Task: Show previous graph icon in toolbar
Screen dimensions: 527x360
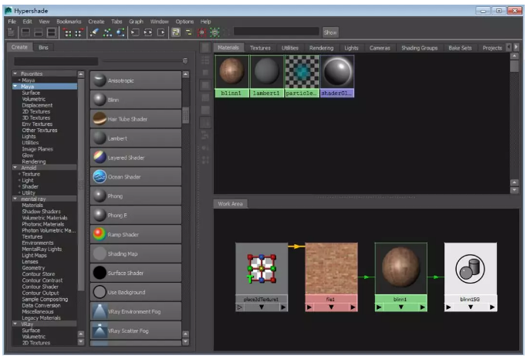Action: 68,32
